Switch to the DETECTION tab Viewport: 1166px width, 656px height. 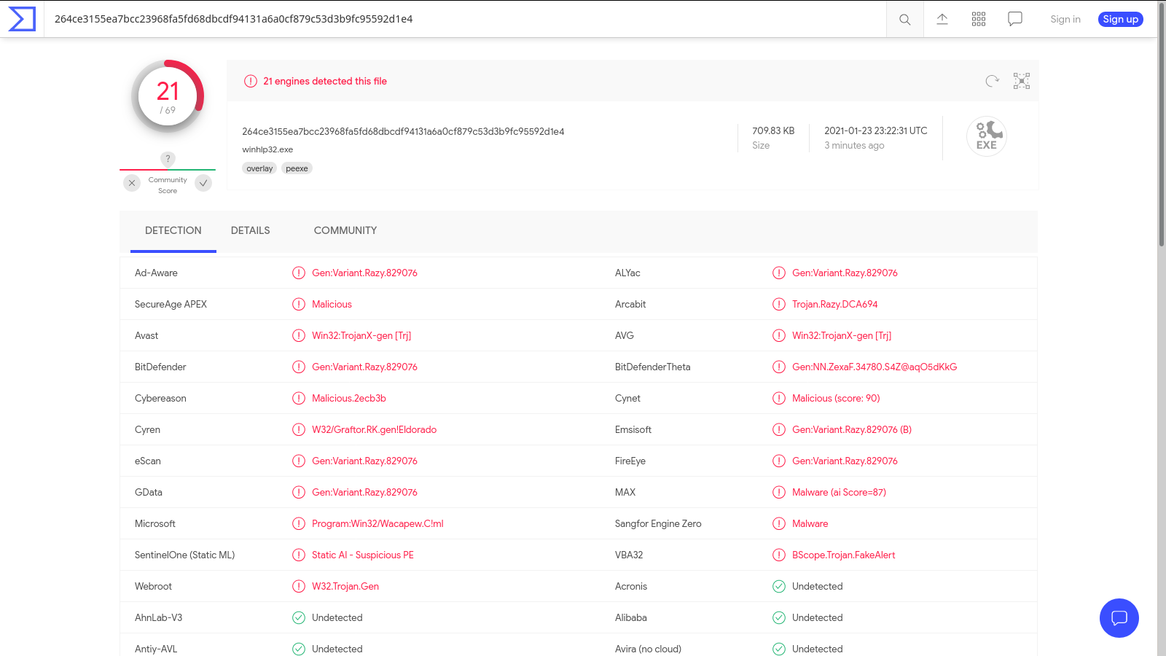[x=173, y=230]
